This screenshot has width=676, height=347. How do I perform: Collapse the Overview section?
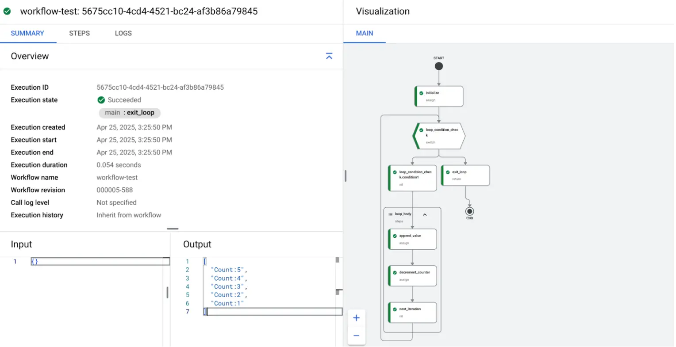329,56
